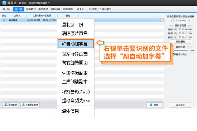Click the 添加音频 button
Screen dimensions: 197x131
[x=10, y=105]
